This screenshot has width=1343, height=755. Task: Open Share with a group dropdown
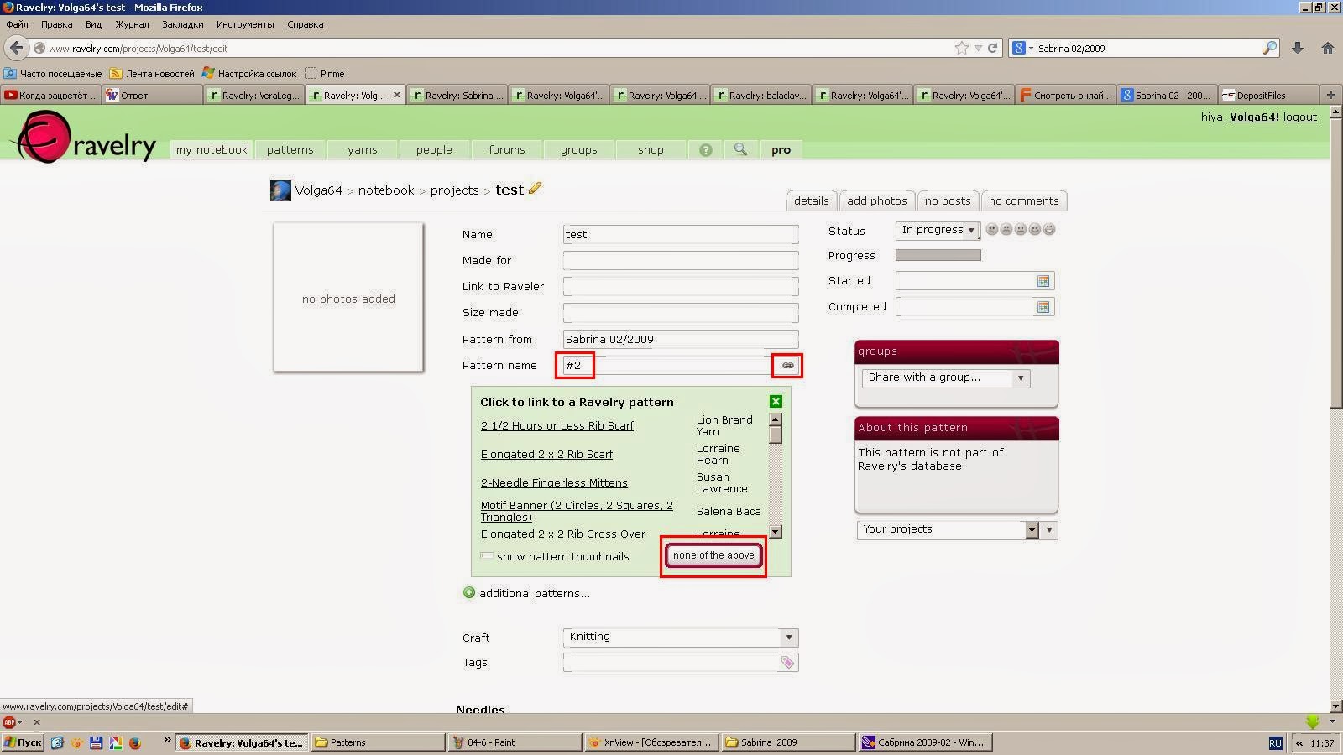pos(946,377)
